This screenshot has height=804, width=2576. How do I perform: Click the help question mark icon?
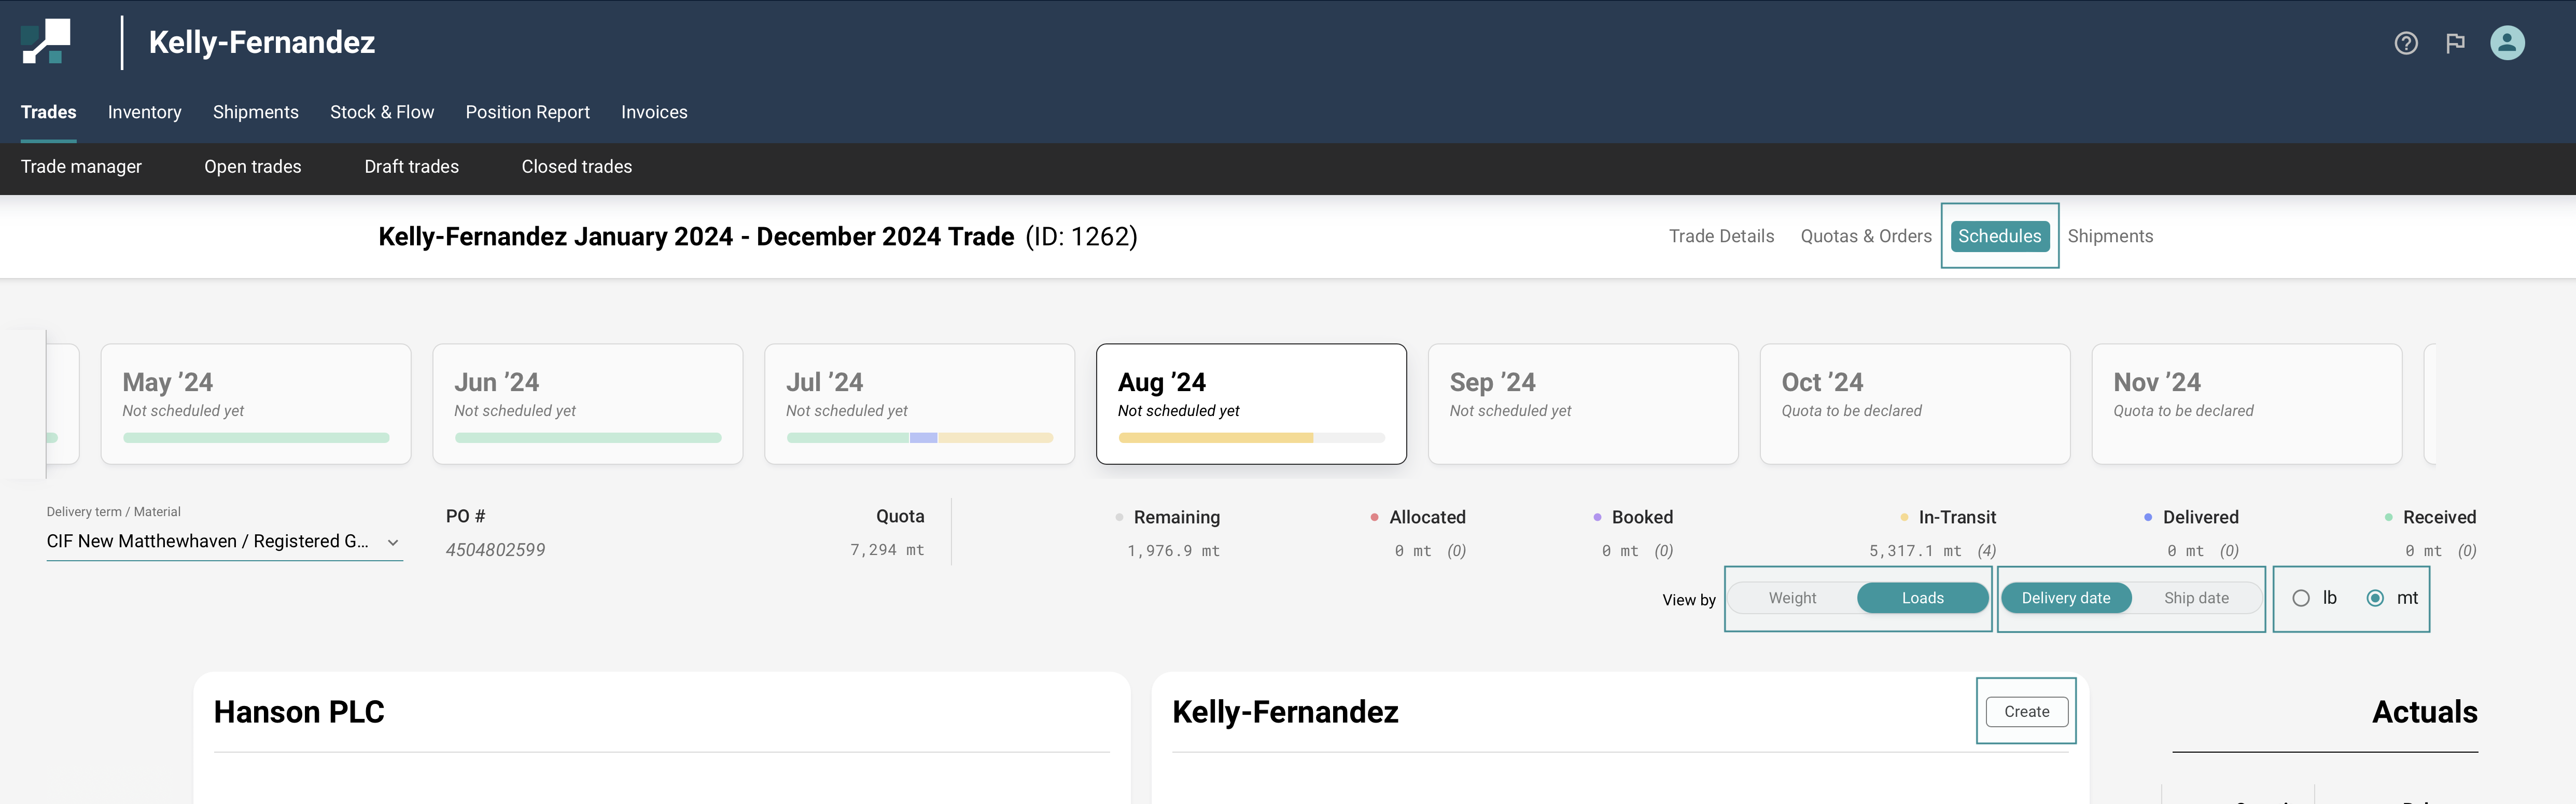click(2405, 43)
